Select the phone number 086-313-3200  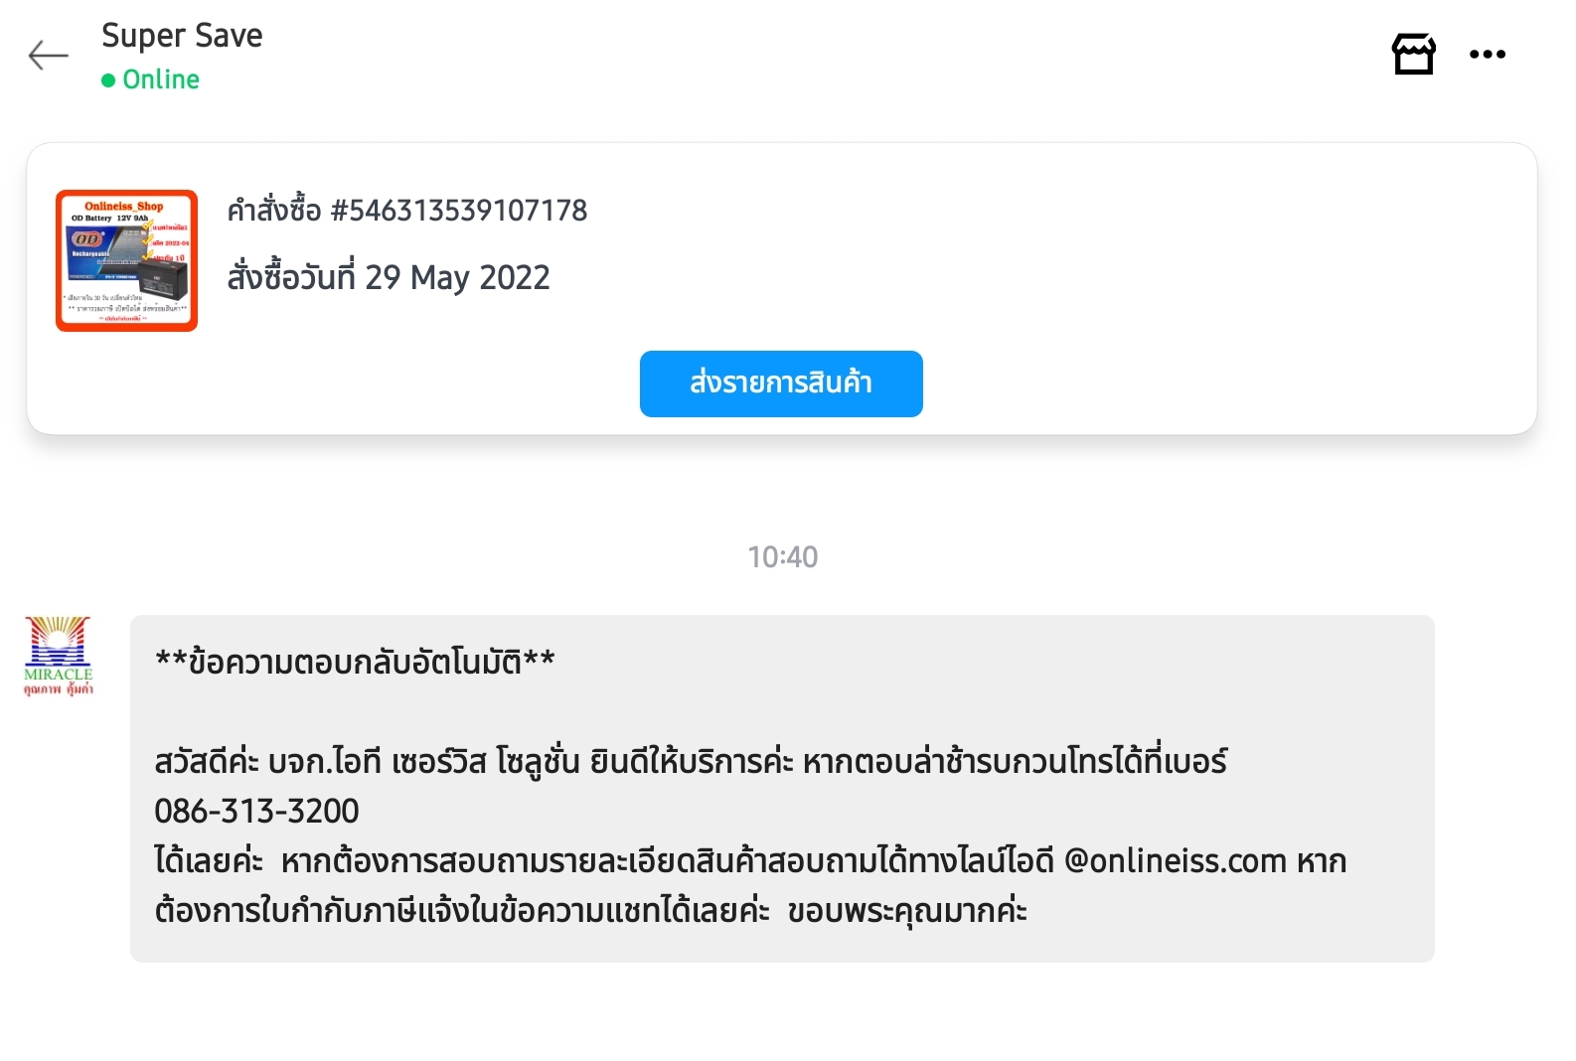256,812
